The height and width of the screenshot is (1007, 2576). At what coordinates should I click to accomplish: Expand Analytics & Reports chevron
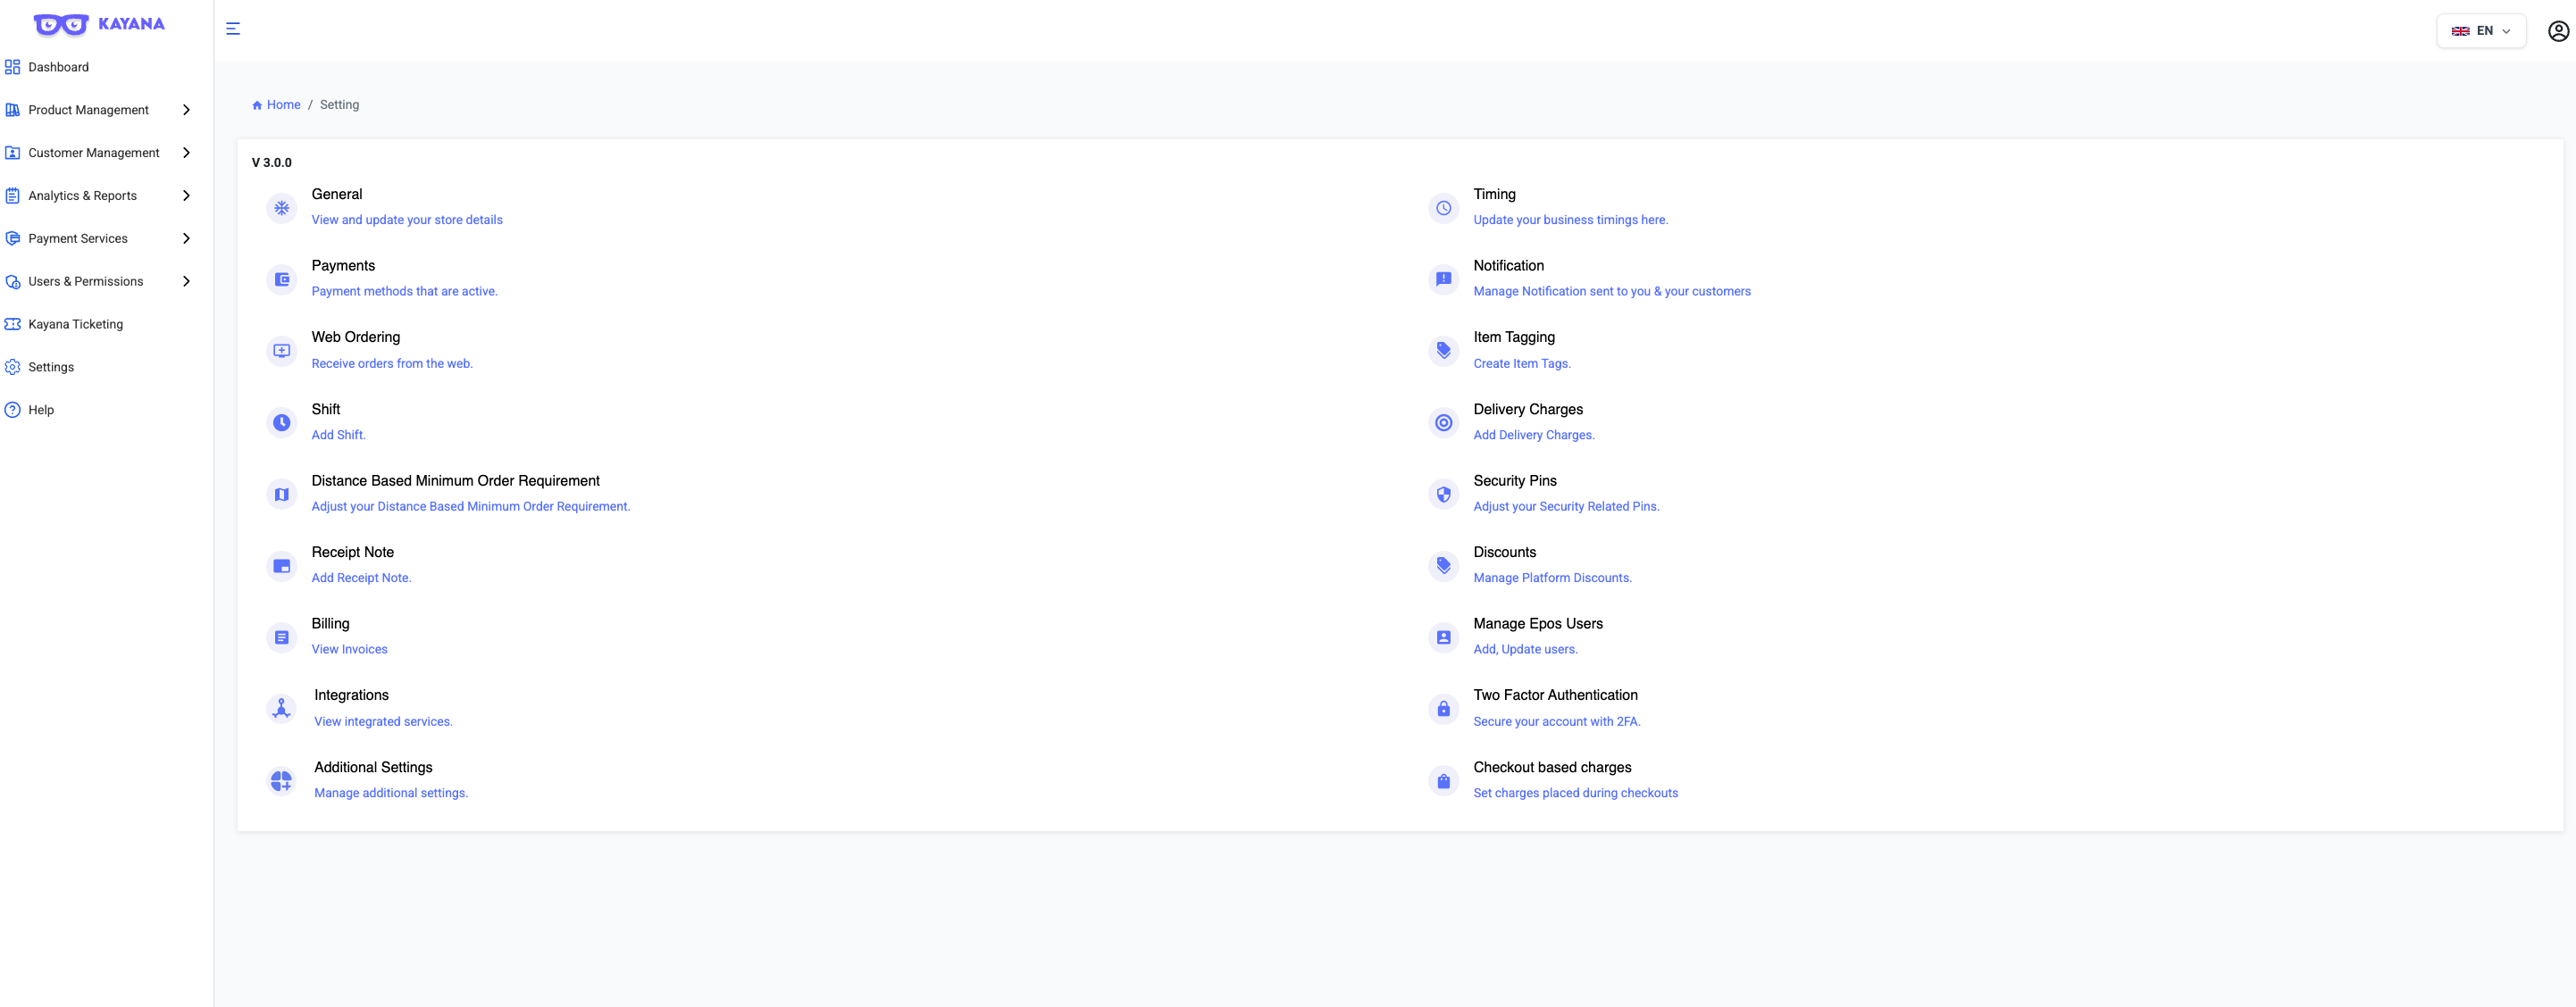click(186, 196)
